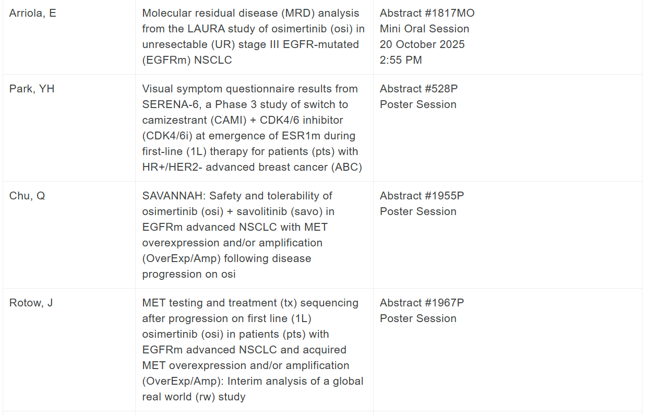Select the Rotow, J author cell

point(31,303)
